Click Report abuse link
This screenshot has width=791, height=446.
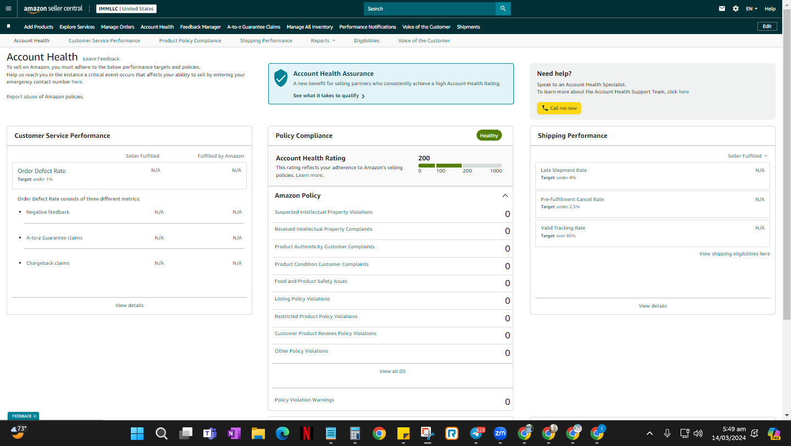point(22,97)
